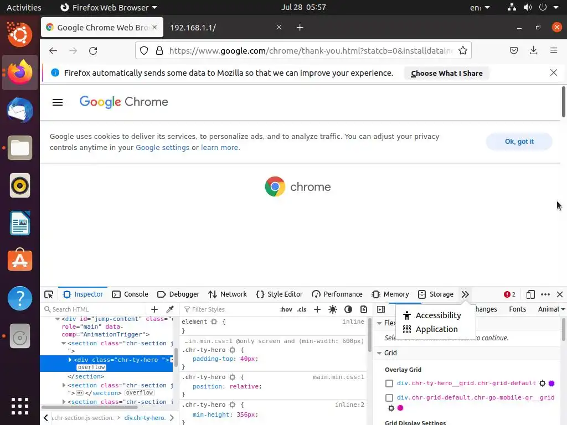Toggle light color scheme simulation
Viewport: 567px width, 425px height.
(333, 309)
